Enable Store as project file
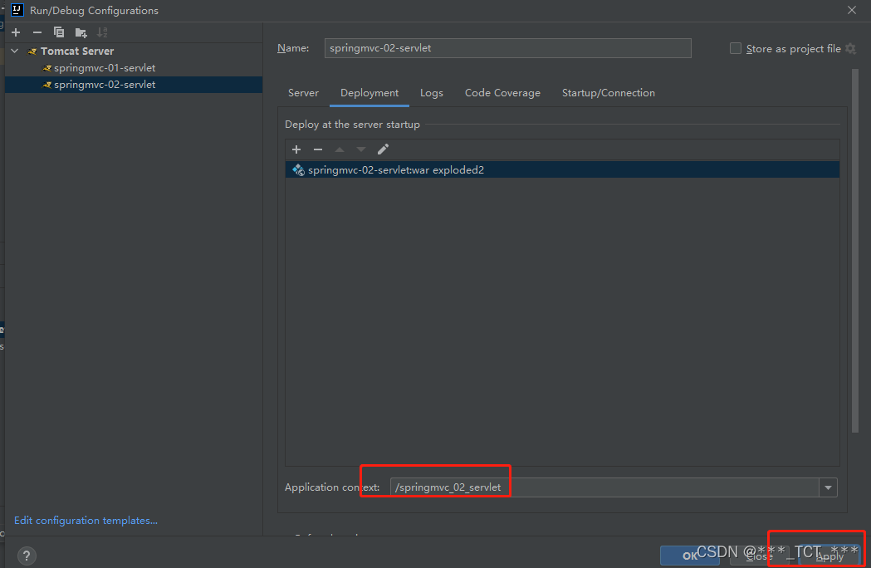Image resolution: width=871 pixels, height=568 pixels. point(736,48)
